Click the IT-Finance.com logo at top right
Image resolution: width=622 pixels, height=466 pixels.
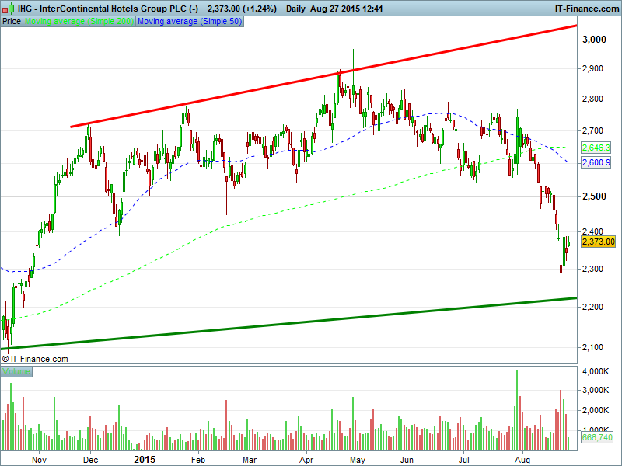585,9
